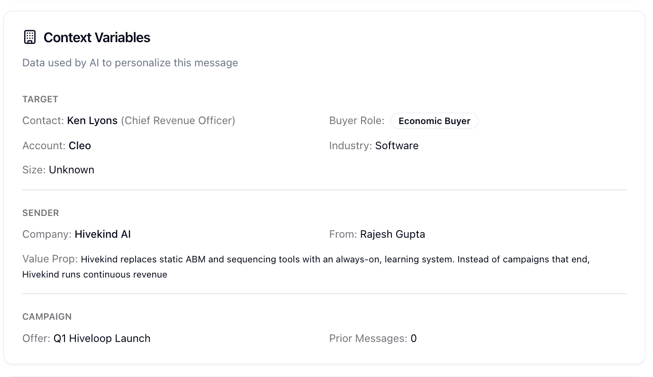Click the Chief Revenue Officer title text

pos(178,121)
